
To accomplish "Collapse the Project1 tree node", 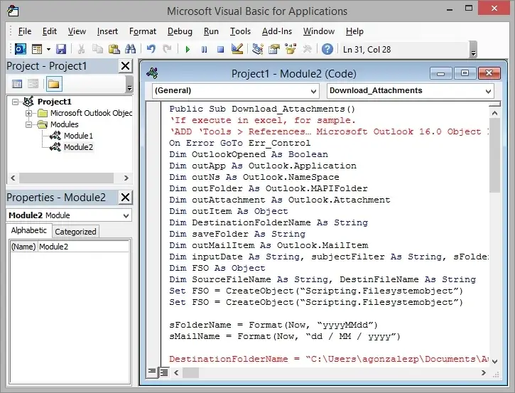I will click(15, 102).
